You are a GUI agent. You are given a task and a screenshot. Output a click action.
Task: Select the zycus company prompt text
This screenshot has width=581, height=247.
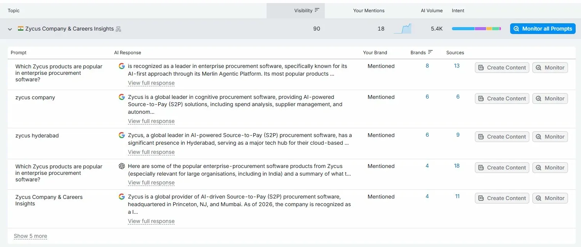coord(35,97)
